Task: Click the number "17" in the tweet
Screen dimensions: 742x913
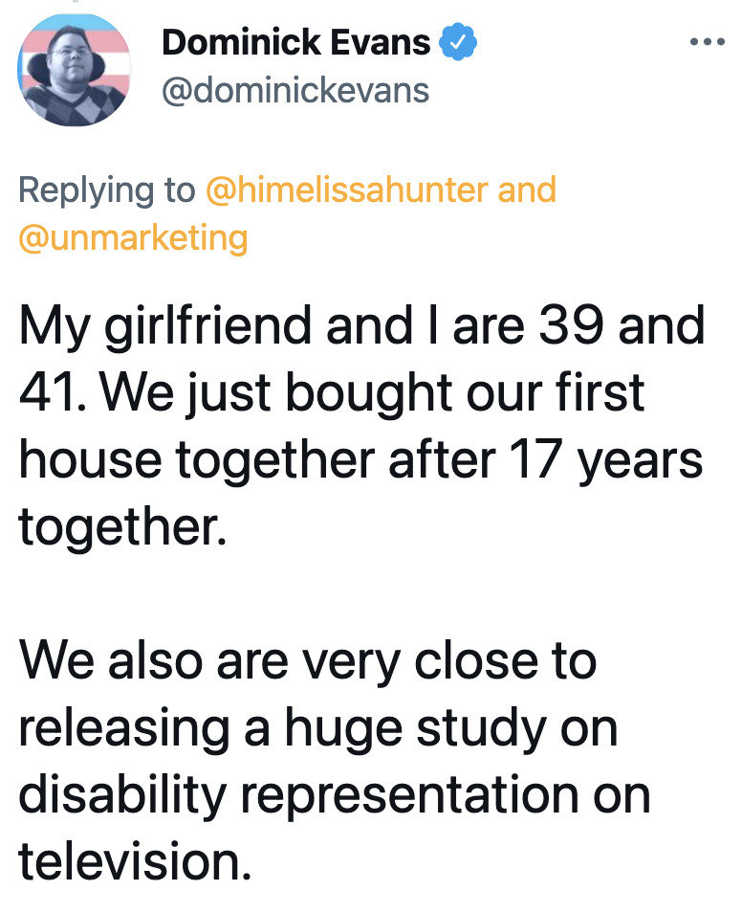Action: click(536, 458)
